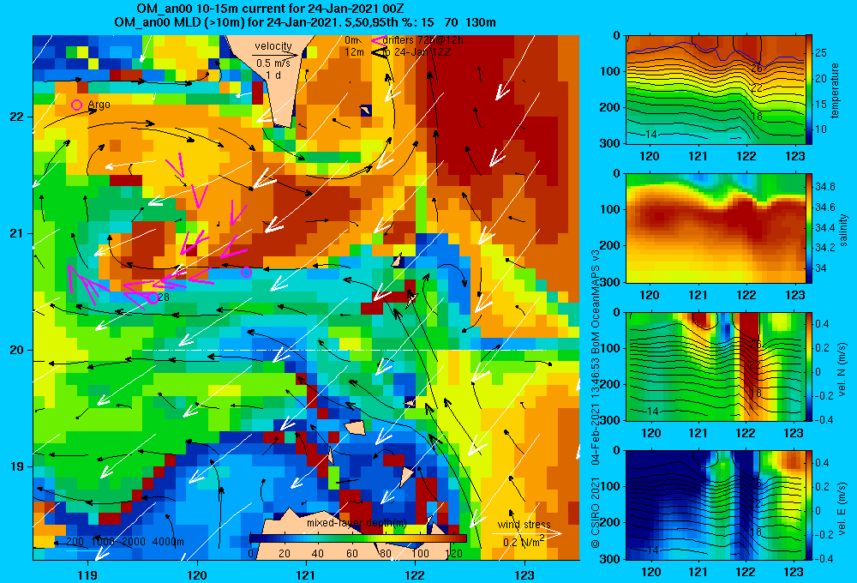Click the "wind stress" label
Image resolution: width=857 pixels, height=583 pixels.
point(524,525)
